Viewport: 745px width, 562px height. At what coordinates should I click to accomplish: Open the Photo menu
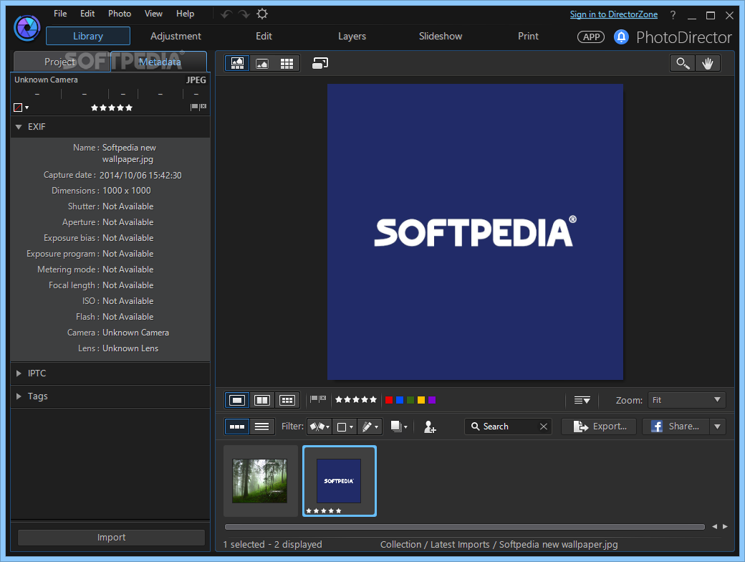(120, 14)
